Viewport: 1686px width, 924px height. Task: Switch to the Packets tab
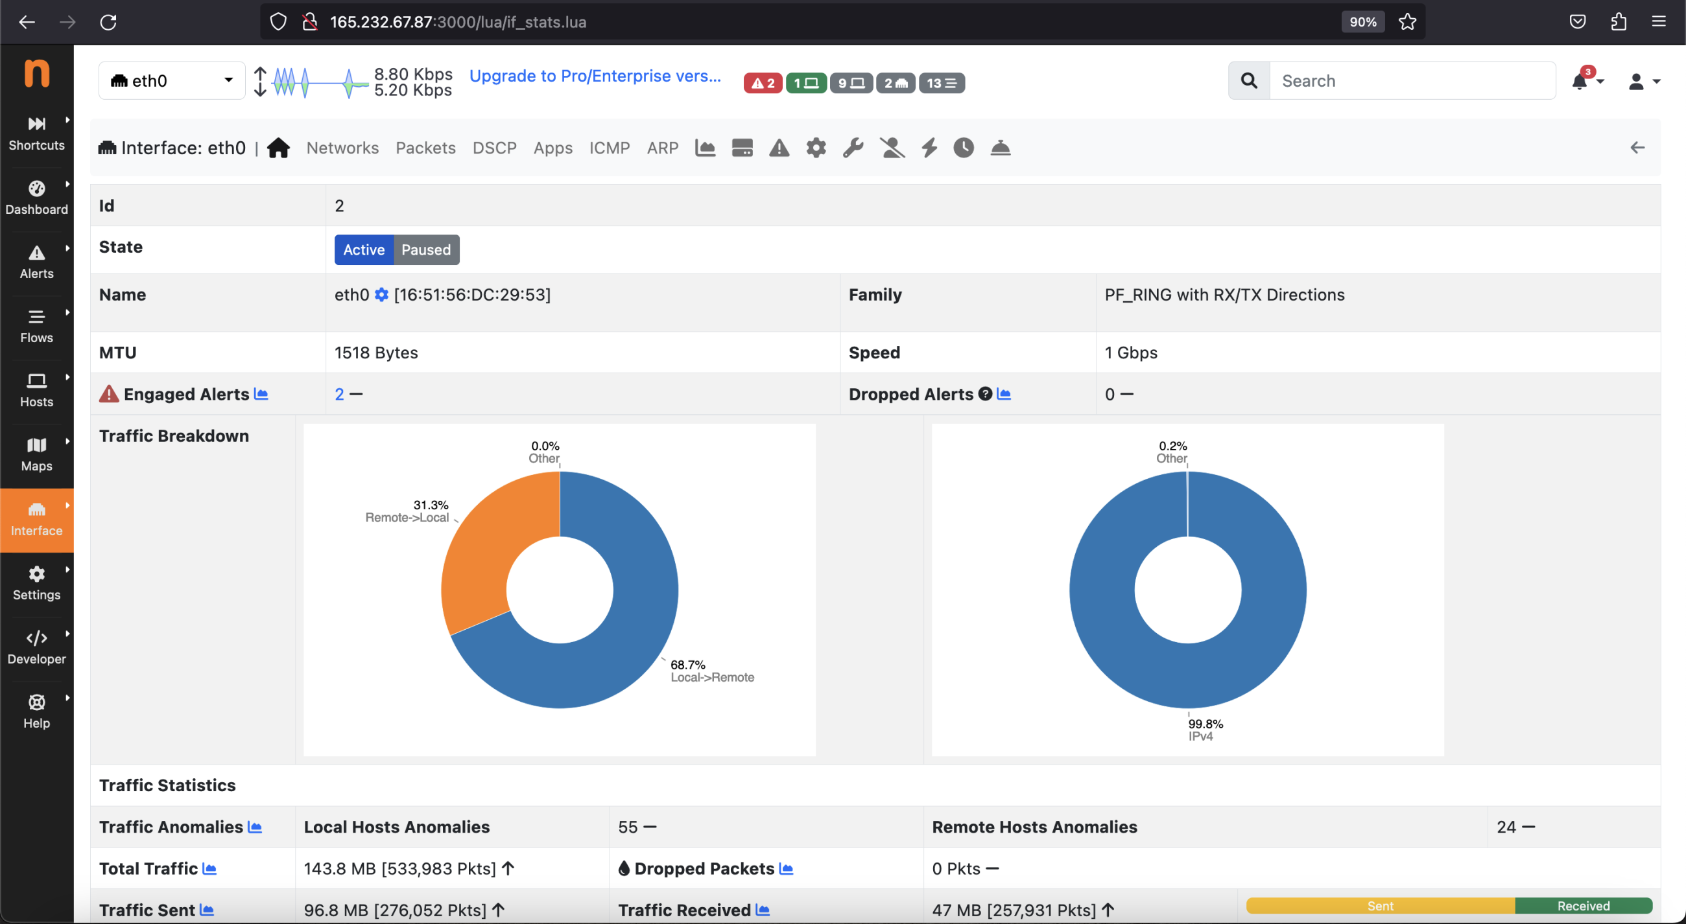(x=425, y=148)
